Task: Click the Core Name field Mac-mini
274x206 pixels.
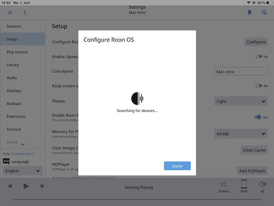Action: point(241,71)
